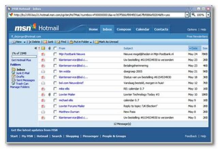Click the storage usage progress bar
218x149 pixels.
pos(24,56)
